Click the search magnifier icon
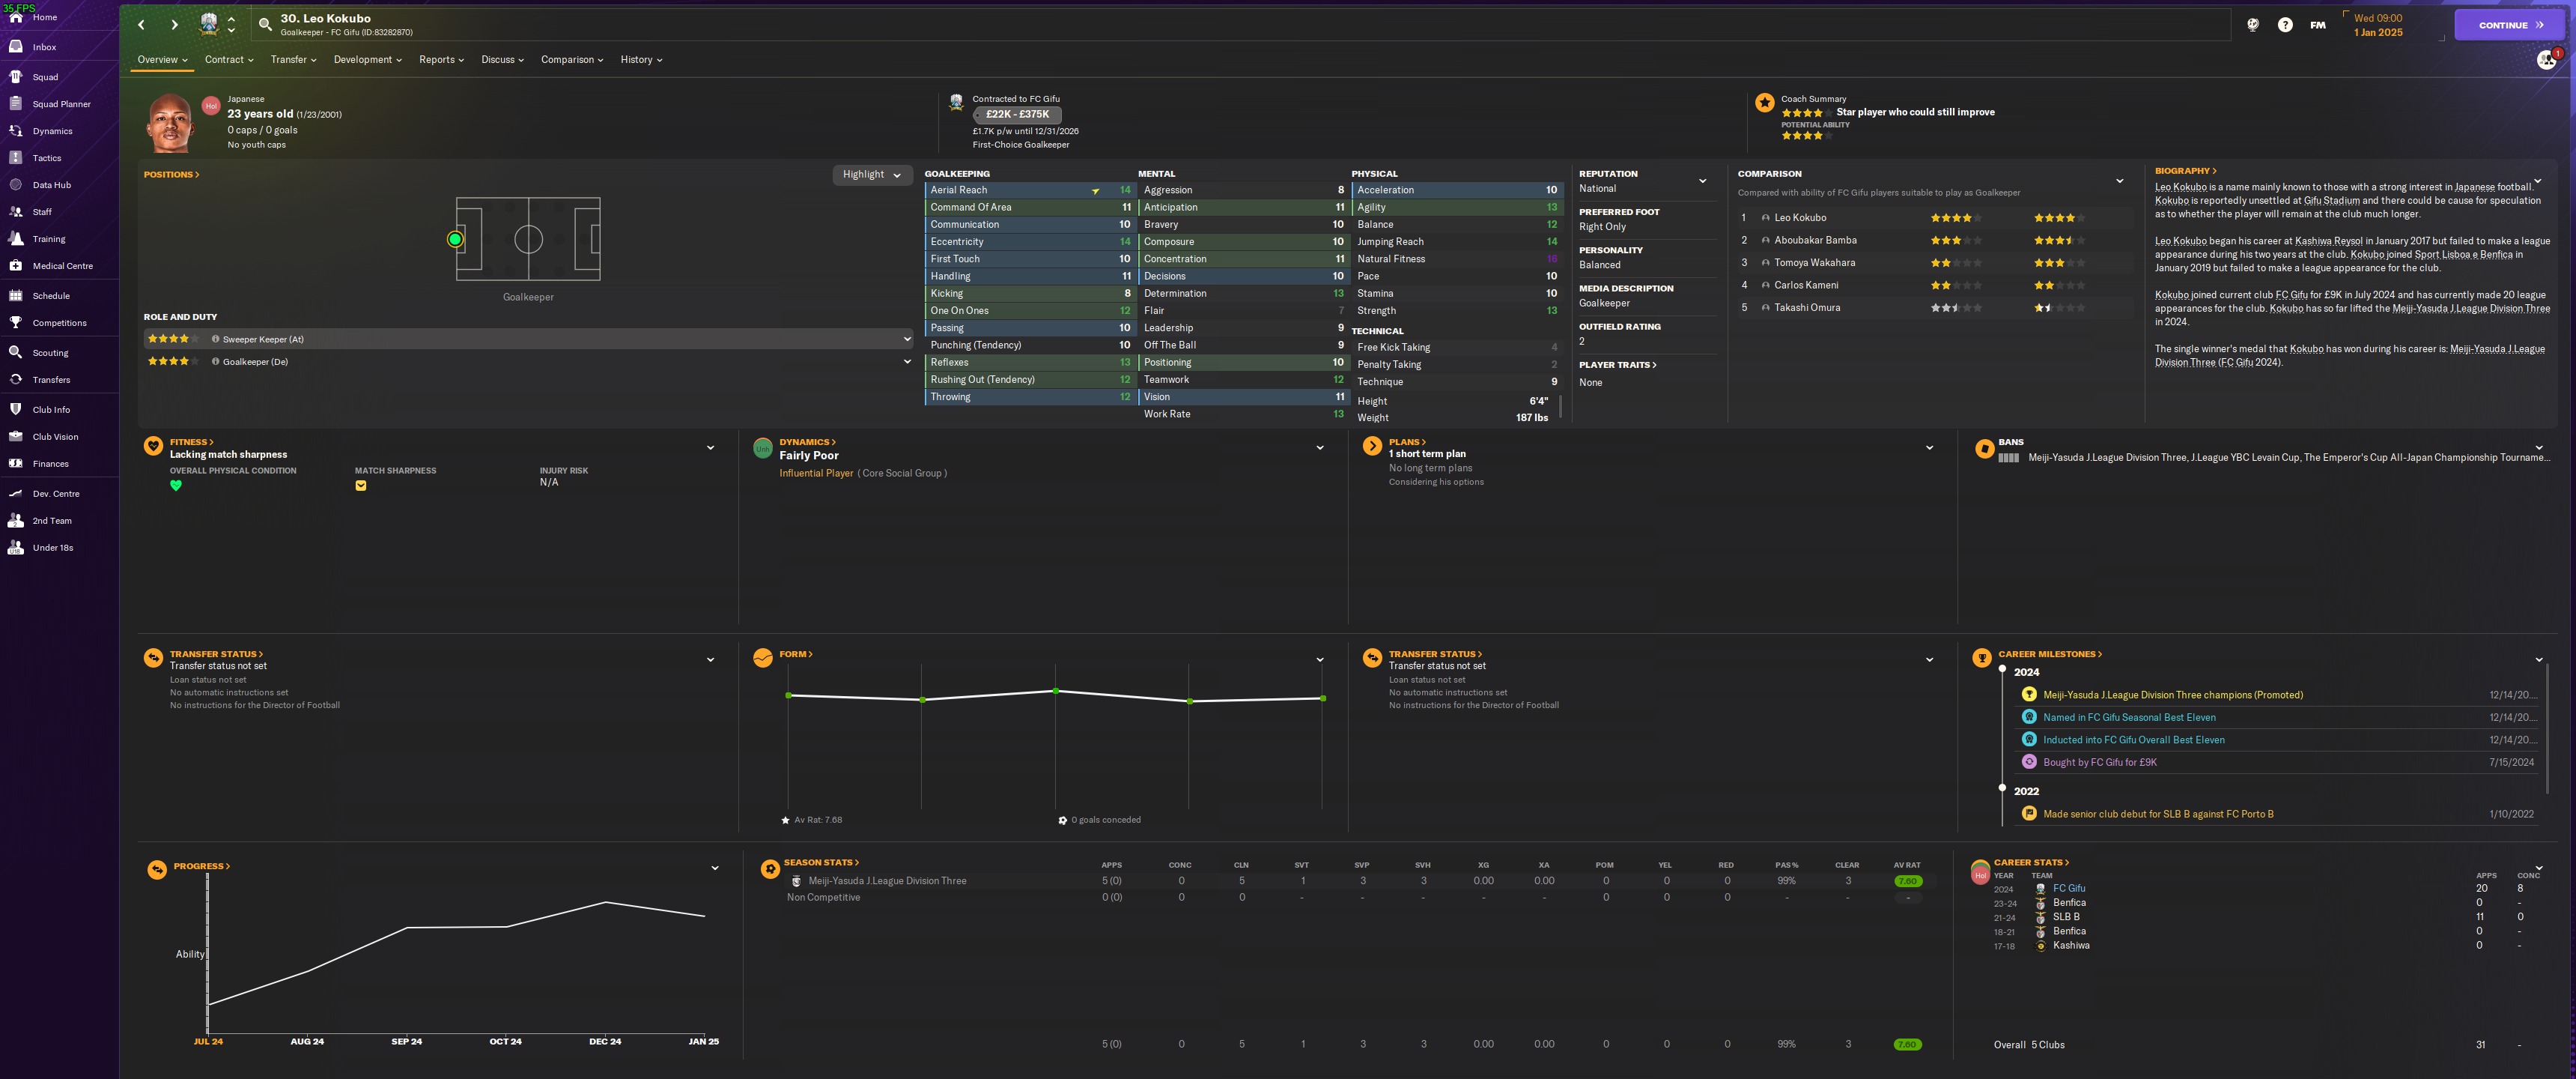Image resolution: width=2576 pixels, height=1079 pixels. (265, 25)
